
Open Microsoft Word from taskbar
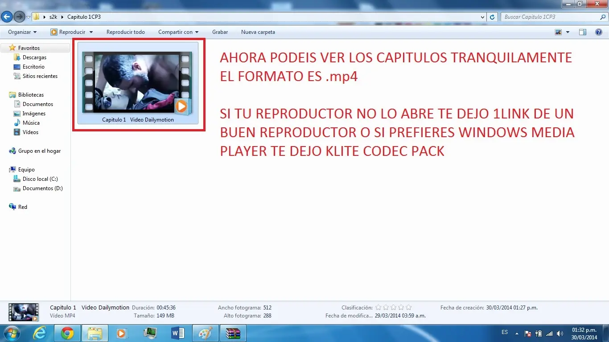pyautogui.click(x=177, y=333)
